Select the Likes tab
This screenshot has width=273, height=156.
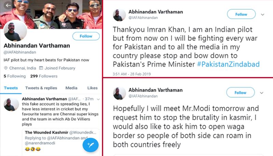pyautogui.click(x=92, y=88)
